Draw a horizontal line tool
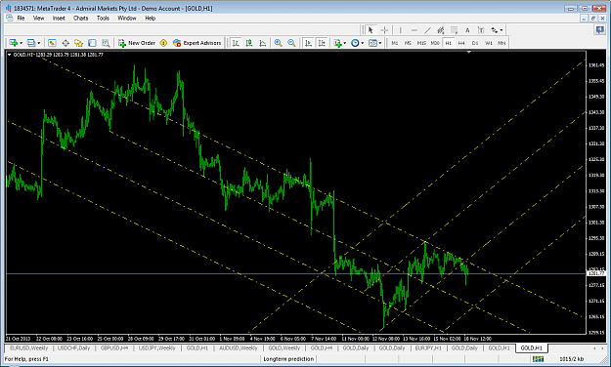611x367 pixels. [x=414, y=30]
